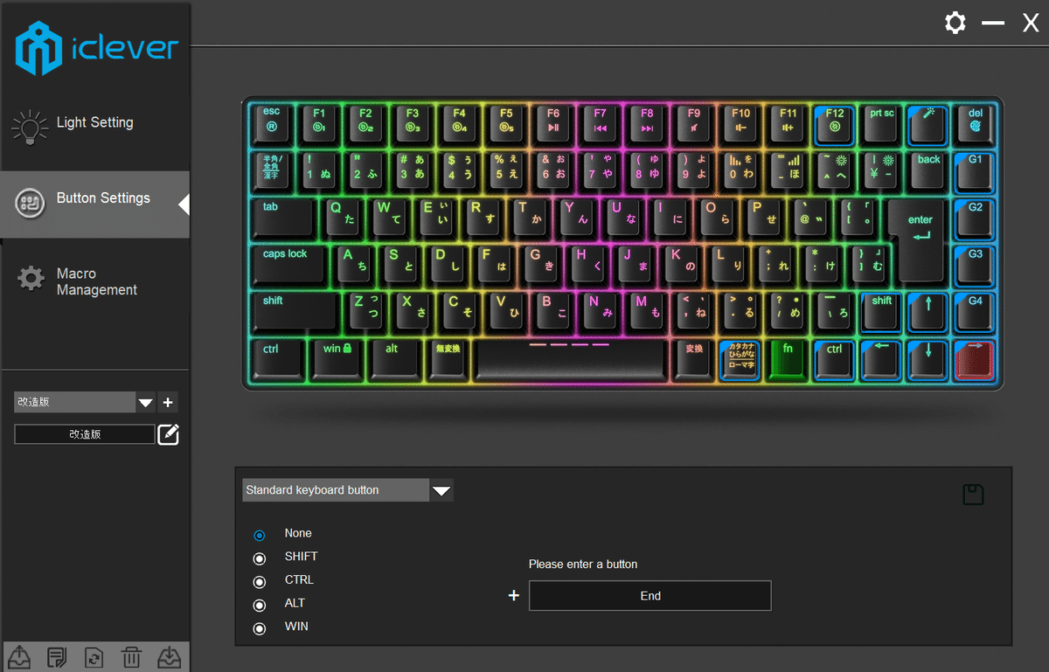This screenshot has height=672, width=1049.
Task: Switch to the Button Settings section
Action: 94,197
